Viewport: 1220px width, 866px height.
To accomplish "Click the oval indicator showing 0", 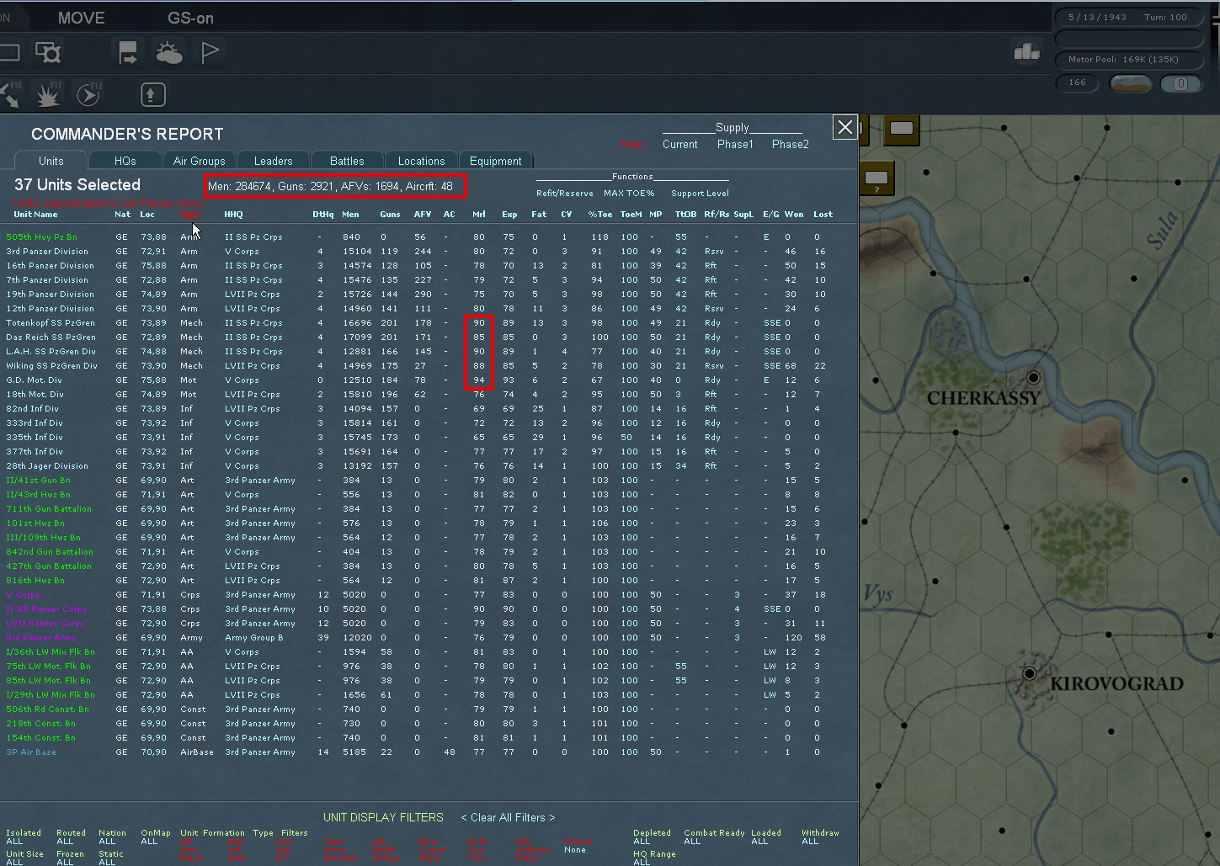I will (x=1180, y=83).
